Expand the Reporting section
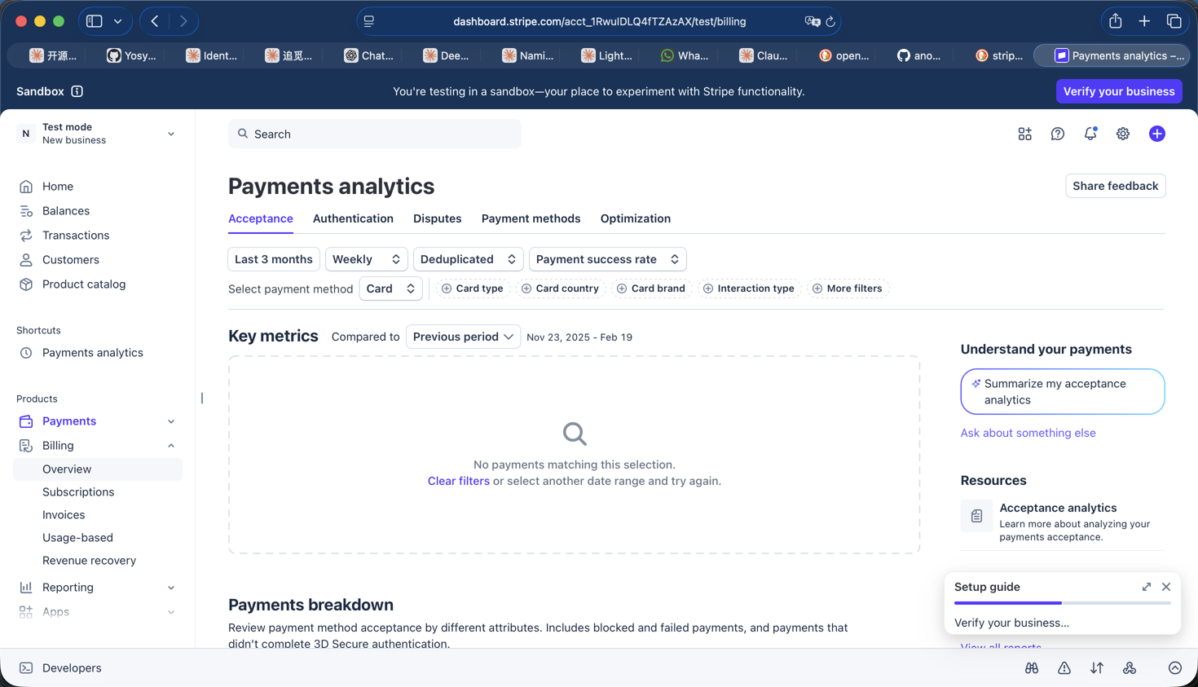The height and width of the screenshot is (687, 1198). point(171,588)
